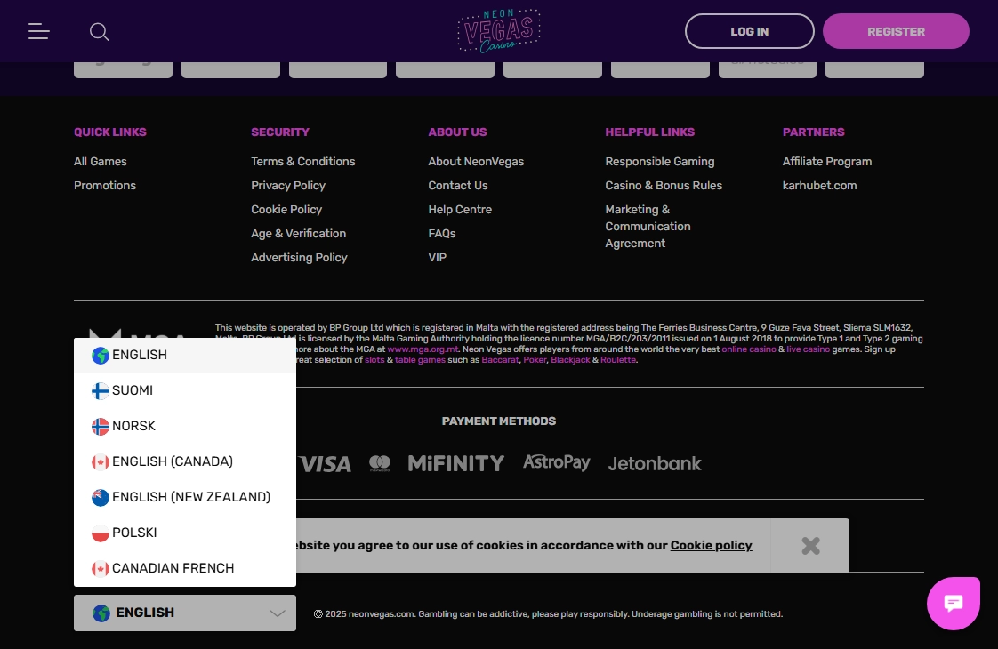
Task: Open the Promotions link
Action: coord(105,186)
